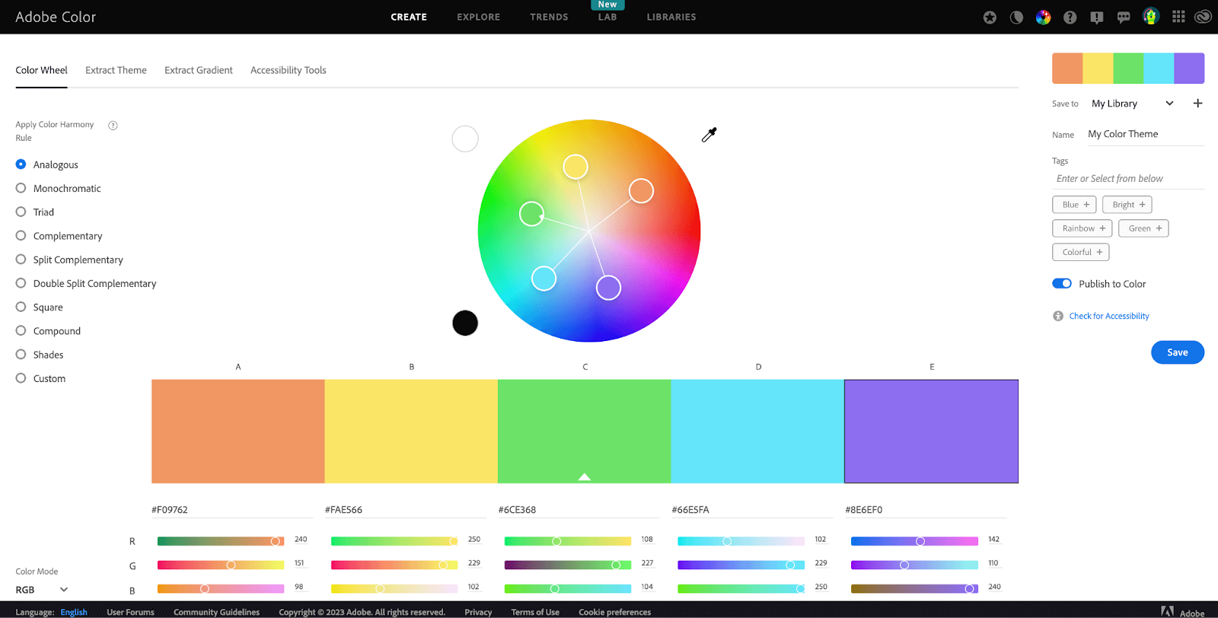
Task: Select the orange swatch A
Action: pos(238,432)
